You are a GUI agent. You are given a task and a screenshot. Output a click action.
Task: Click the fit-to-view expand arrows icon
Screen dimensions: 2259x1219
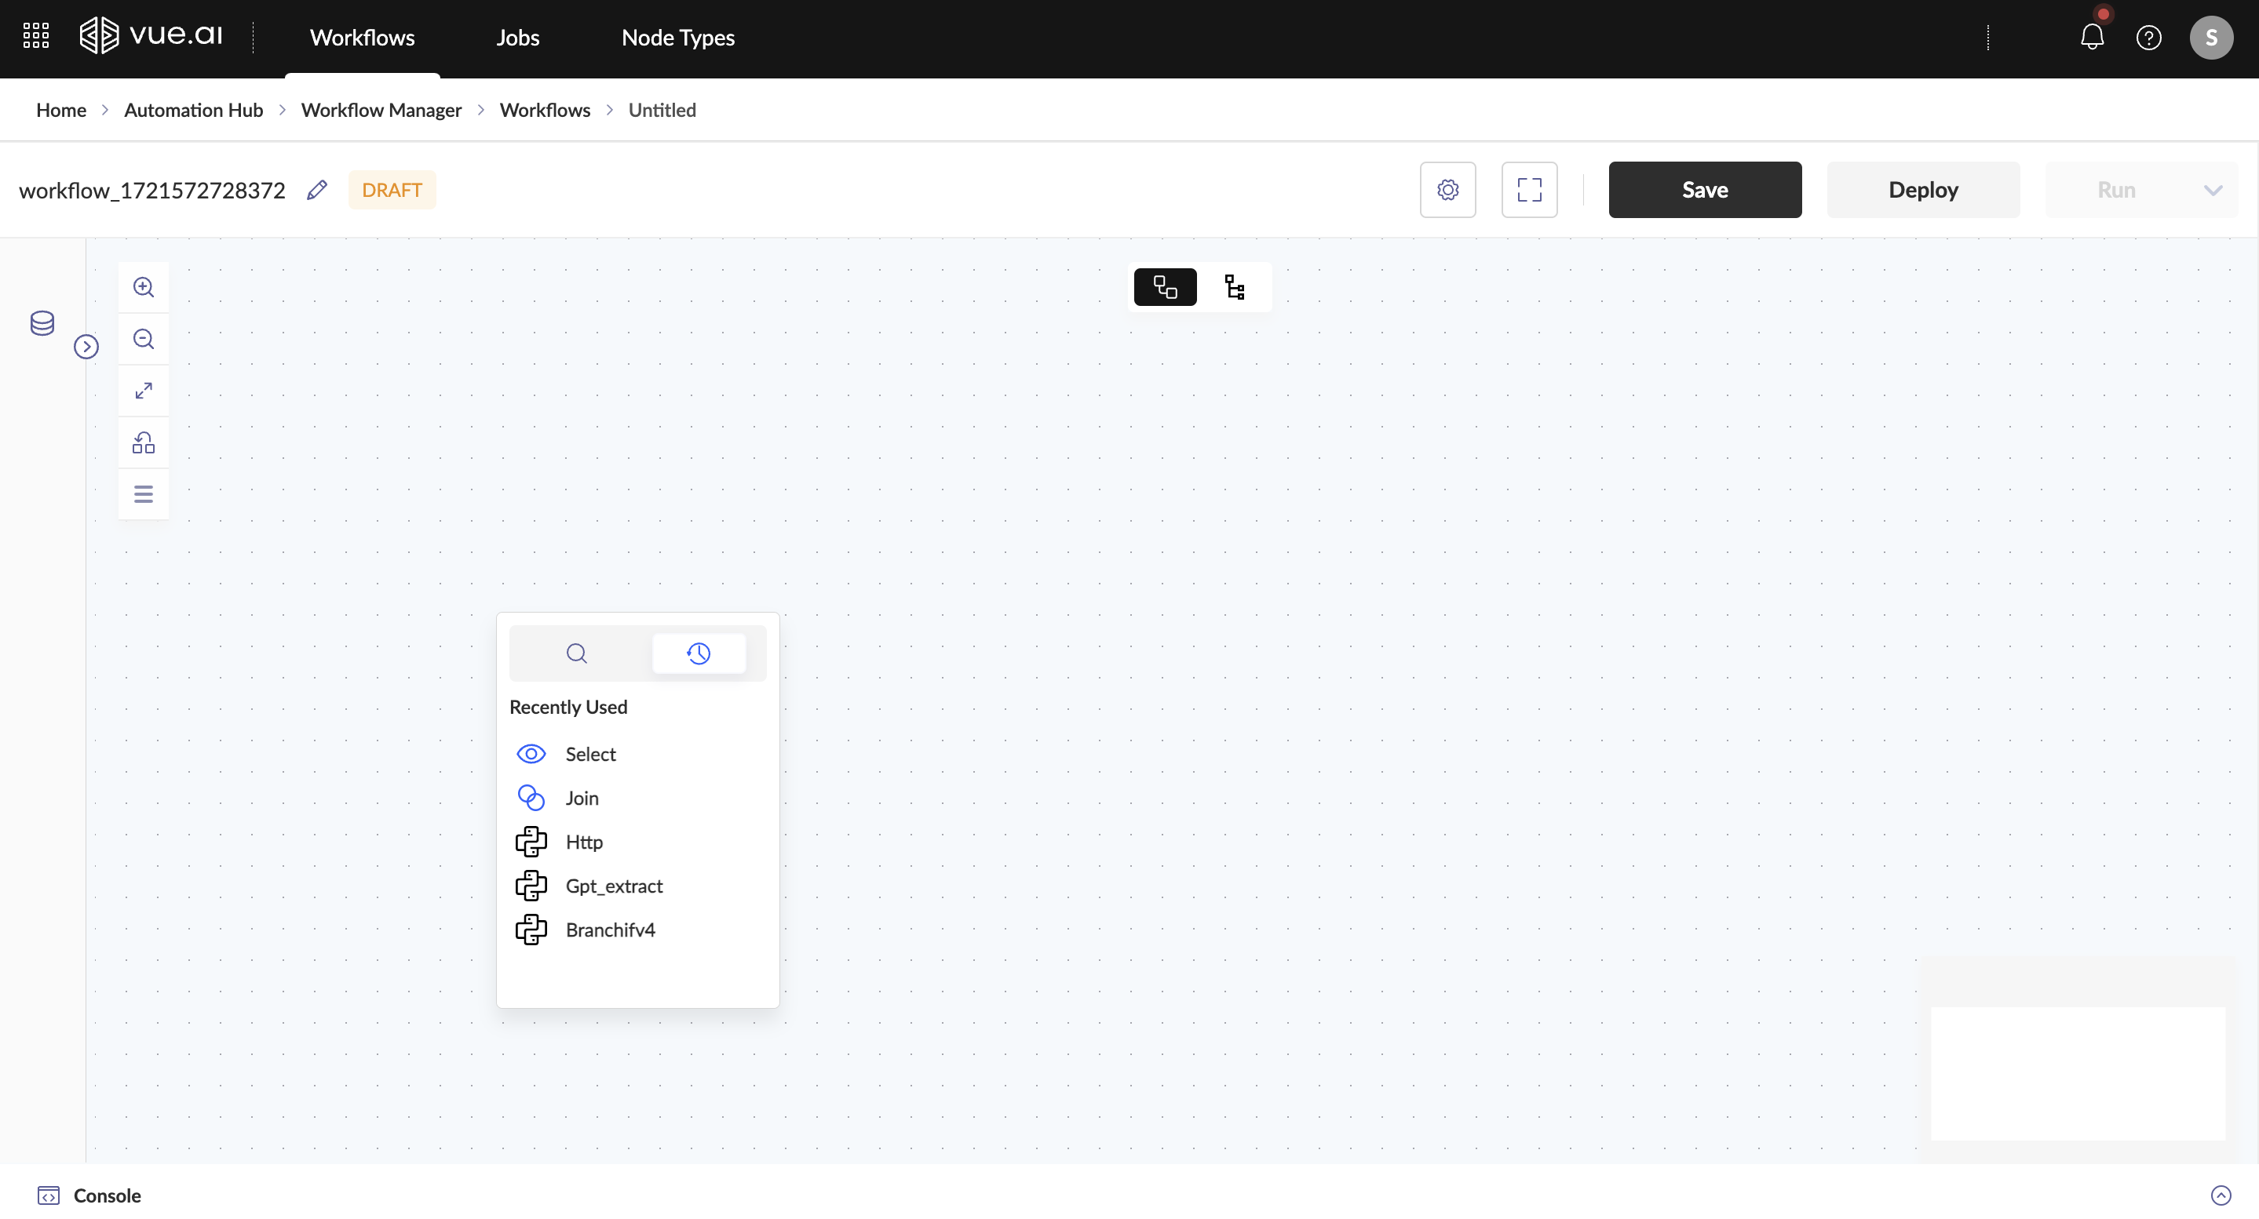click(x=144, y=391)
